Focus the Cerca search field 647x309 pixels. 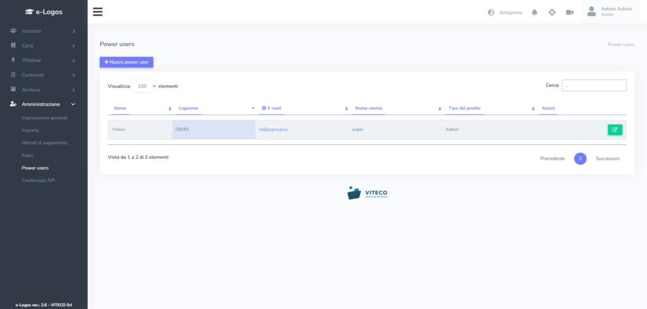tap(593, 85)
